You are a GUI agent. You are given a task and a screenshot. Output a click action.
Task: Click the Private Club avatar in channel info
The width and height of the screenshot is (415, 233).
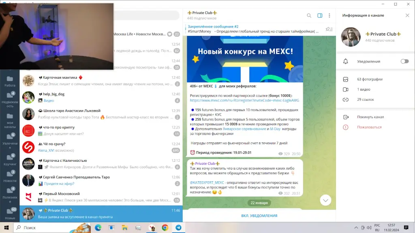click(351, 37)
